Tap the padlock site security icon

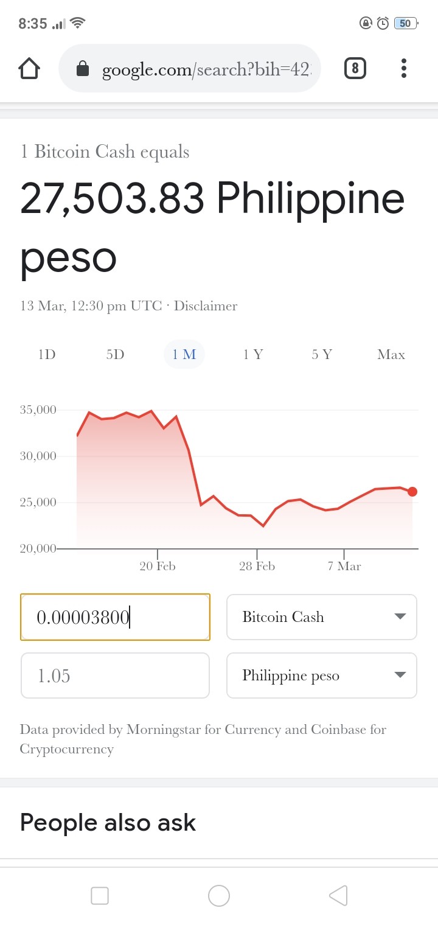83,70
